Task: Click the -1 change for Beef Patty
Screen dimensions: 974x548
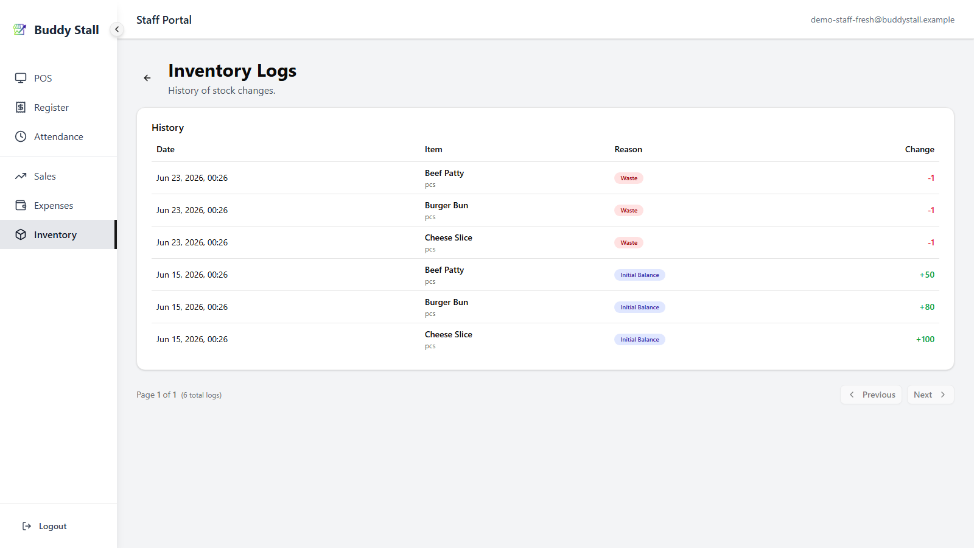Action: (x=931, y=178)
